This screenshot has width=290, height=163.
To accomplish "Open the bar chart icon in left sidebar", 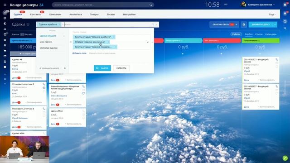I will (5, 29).
